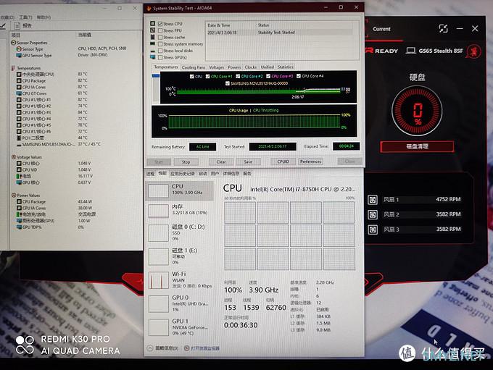Viewport: 493px width, 370px height.
Task: Enable the Stress cache checkbox
Action: (160, 37)
